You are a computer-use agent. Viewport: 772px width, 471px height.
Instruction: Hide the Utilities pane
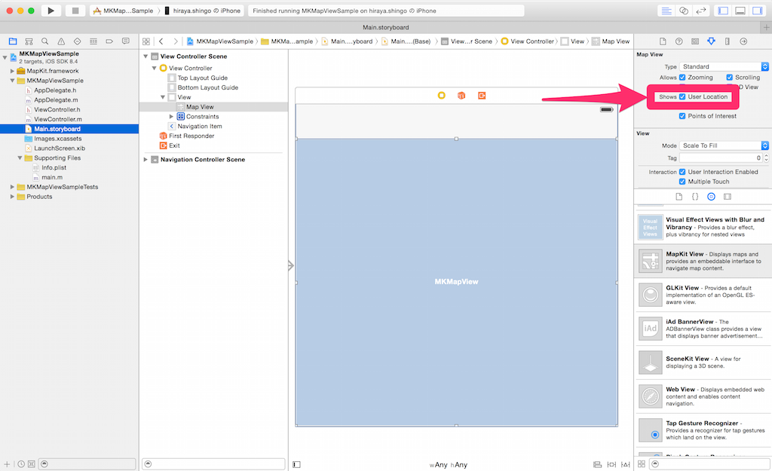757,11
